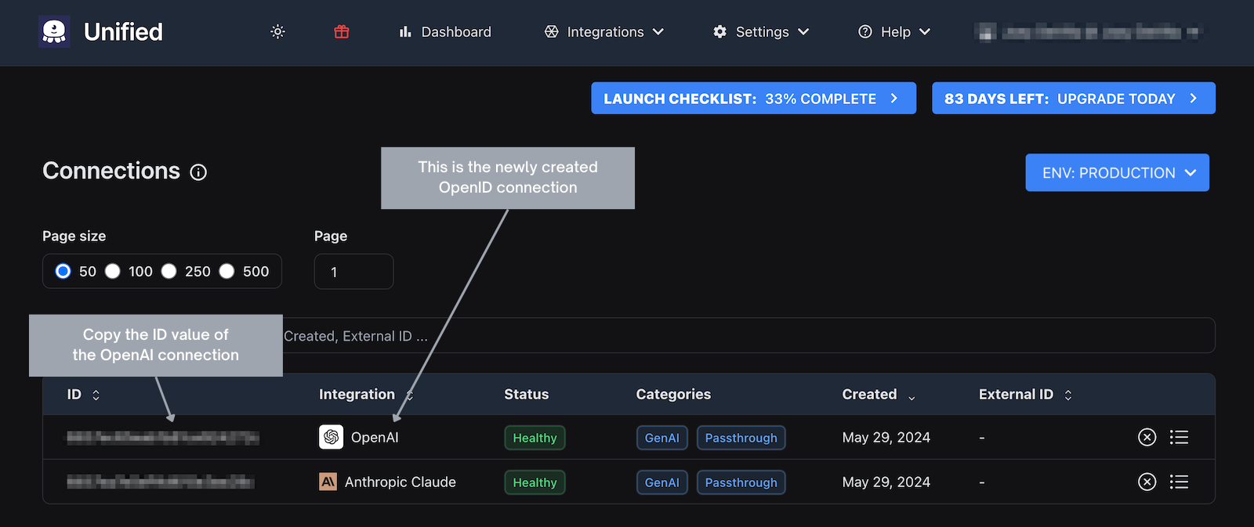Select page size 100
This screenshot has height=527, width=1254.
point(113,272)
